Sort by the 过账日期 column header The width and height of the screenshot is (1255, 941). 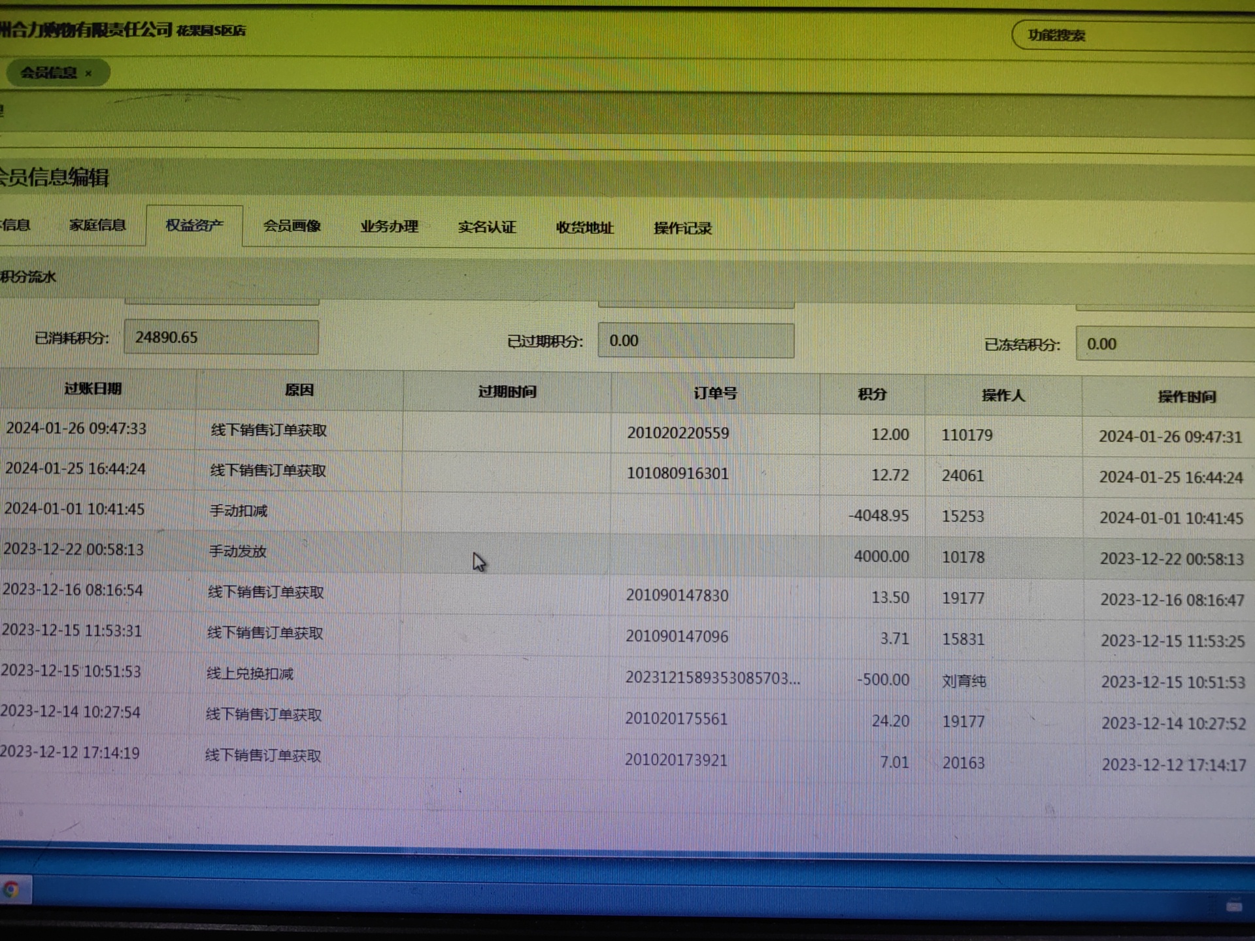(x=93, y=389)
